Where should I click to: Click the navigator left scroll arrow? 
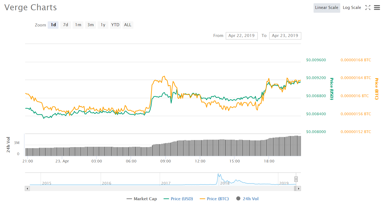tap(27, 188)
